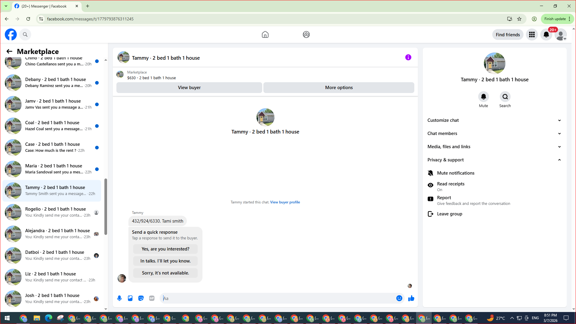Click the Marketplace $630 listing text
The width and height of the screenshot is (576, 324).
tap(151, 78)
